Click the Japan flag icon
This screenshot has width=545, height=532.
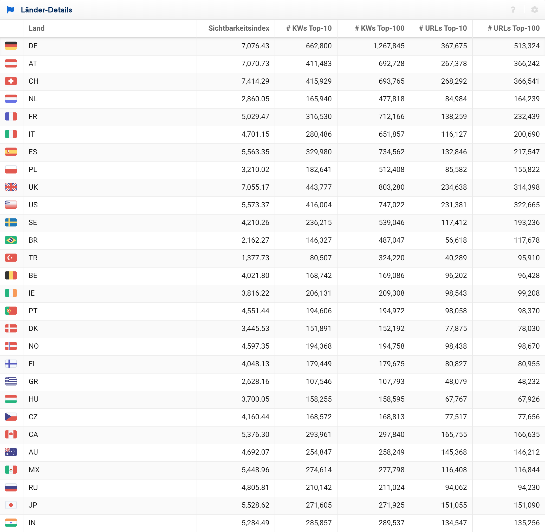(11, 505)
